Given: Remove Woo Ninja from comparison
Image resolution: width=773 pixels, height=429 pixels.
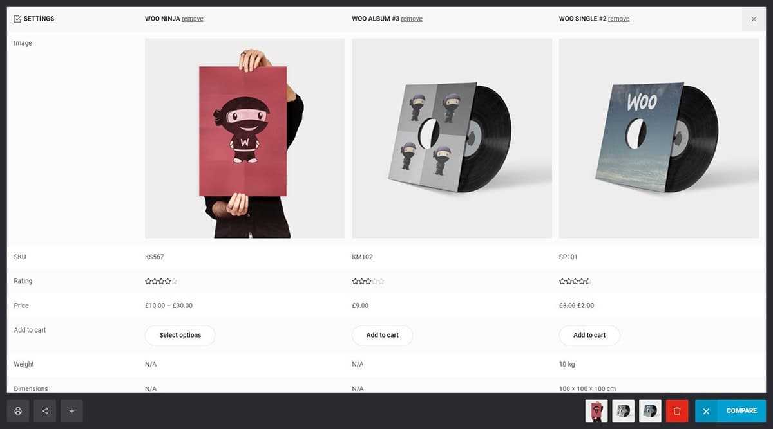Looking at the screenshot, I should 192,19.
